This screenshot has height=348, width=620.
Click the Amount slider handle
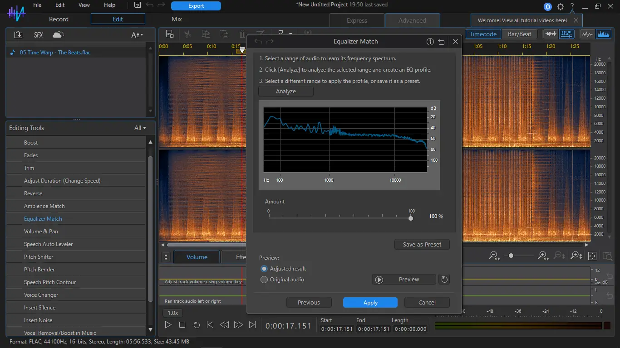(411, 218)
